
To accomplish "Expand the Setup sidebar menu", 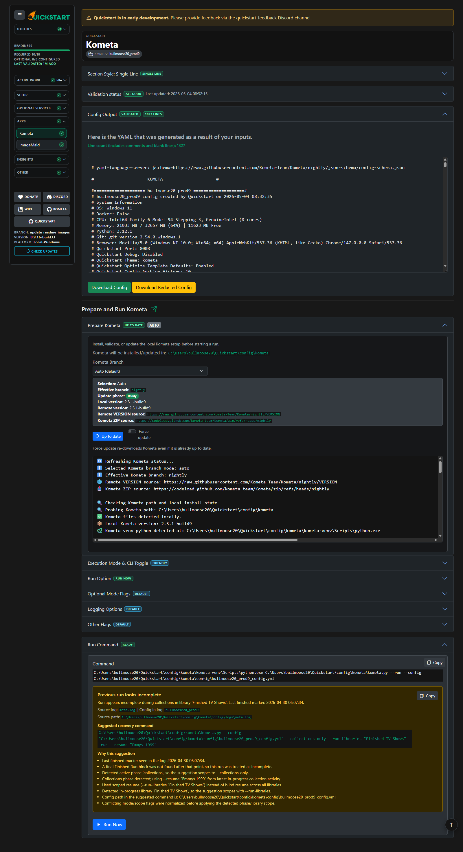I will pos(42,95).
